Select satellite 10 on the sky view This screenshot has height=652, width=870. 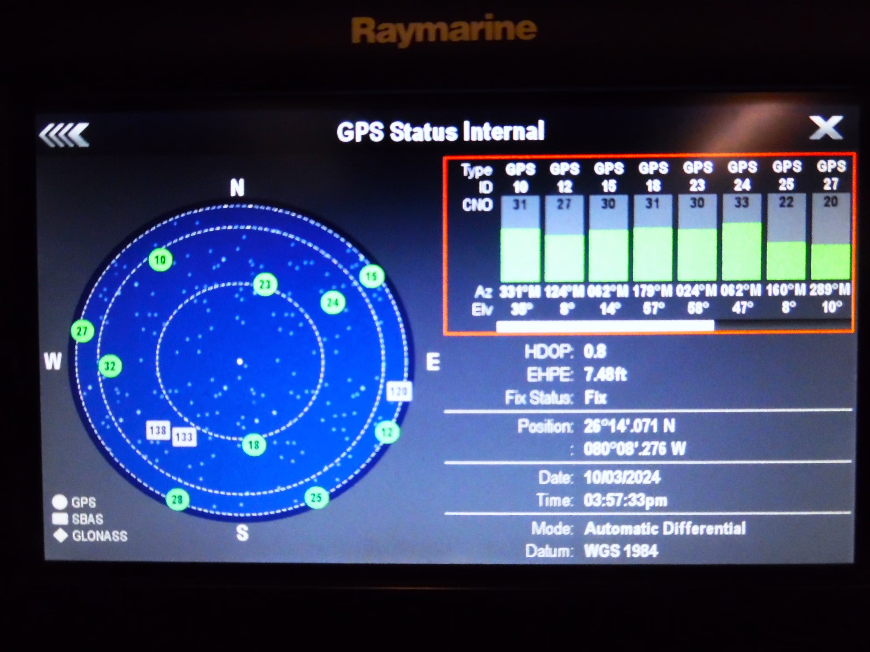click(160, 260)
